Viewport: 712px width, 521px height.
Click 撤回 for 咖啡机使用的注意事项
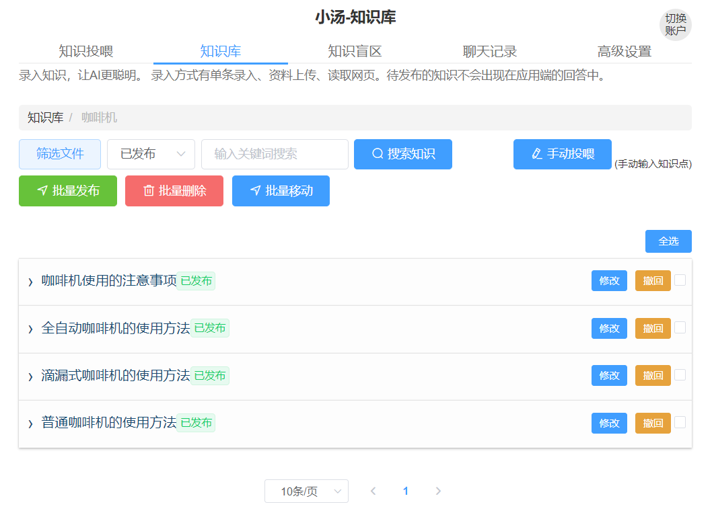(x=652, y=281)
